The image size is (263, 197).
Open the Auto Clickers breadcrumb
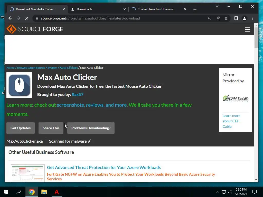point(69,68)
